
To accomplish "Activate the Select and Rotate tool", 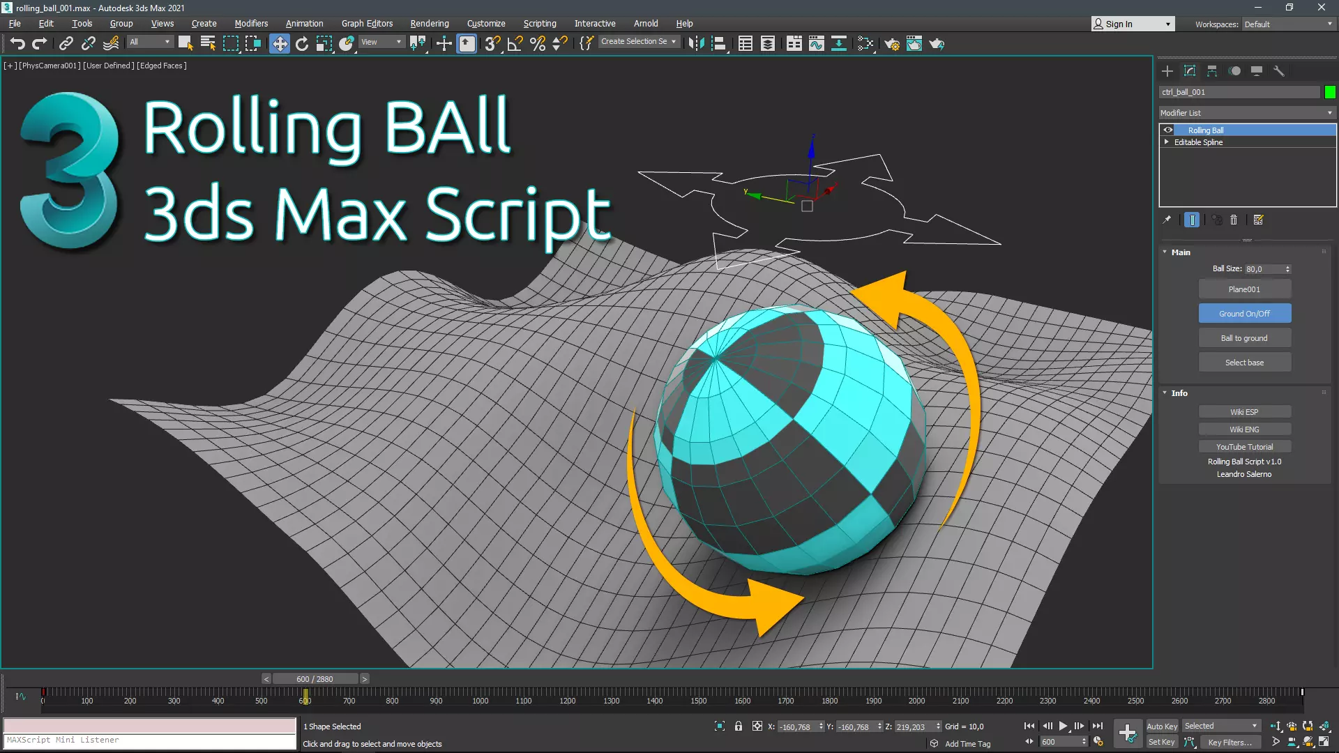I will click(301, 43).
